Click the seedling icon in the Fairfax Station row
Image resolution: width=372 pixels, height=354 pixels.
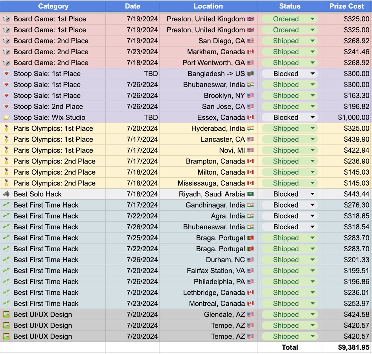[x=6, y=271]
